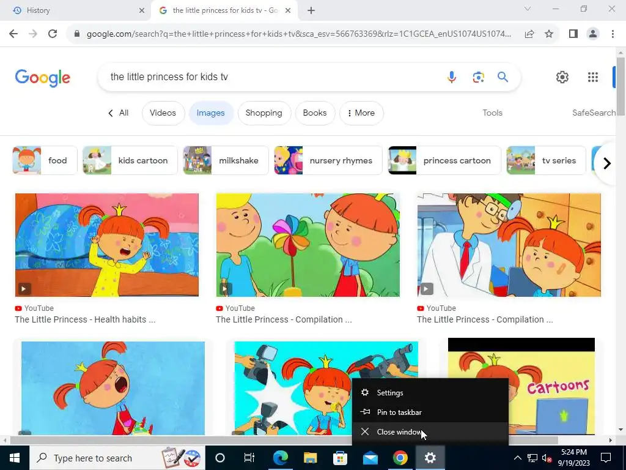Open File Explorer from taskbar
The height and width of the screenshot is (470, 626).
[x=310, y=458]
